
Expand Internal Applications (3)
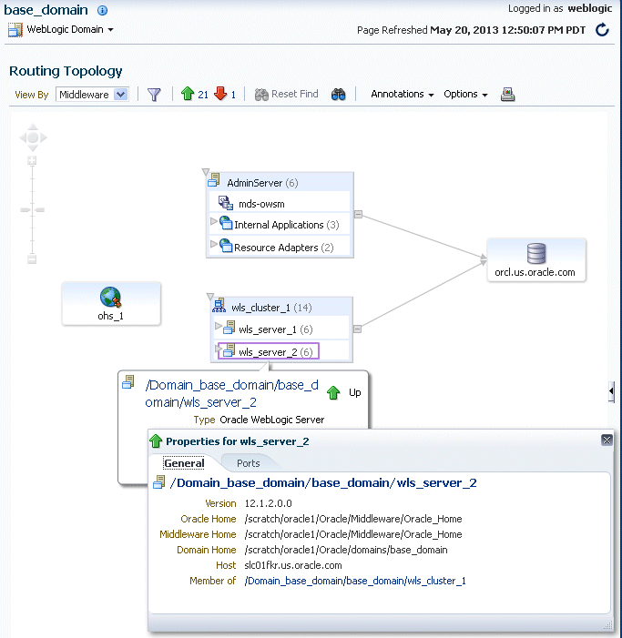[x=213, y=221]
